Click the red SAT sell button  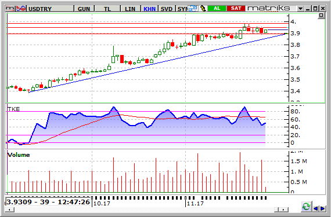pos(236,9)
